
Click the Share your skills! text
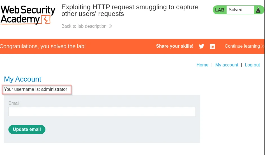[175, 46]
